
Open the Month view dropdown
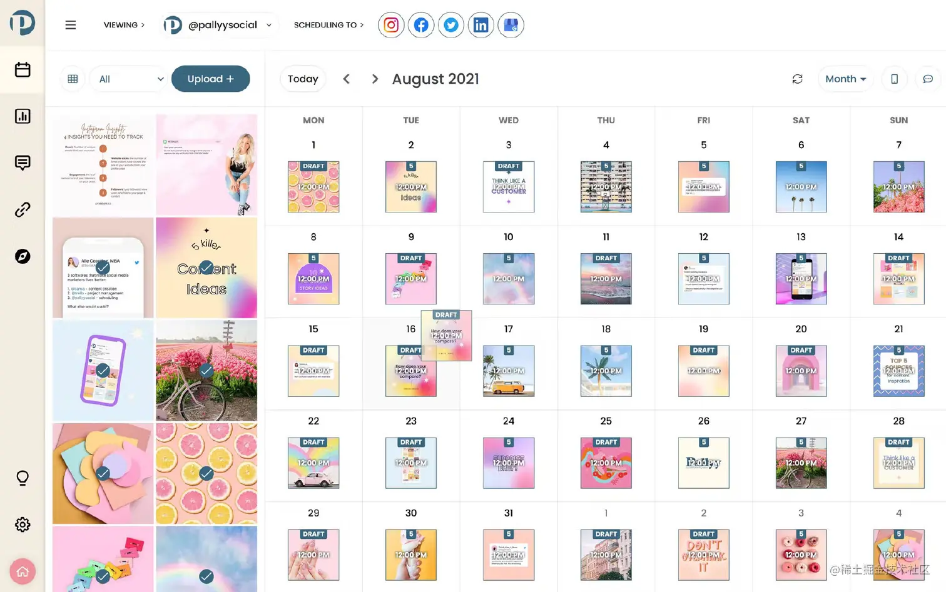(x=845, y=79)
